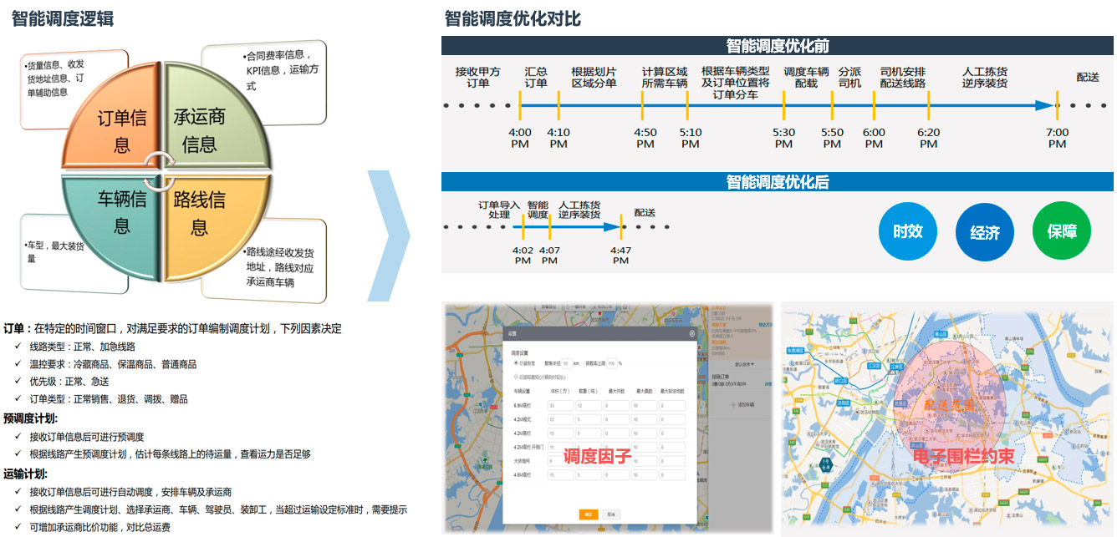Click the 装载率上限 percent input field
1117x537 pixels.
tap(611, 363)
